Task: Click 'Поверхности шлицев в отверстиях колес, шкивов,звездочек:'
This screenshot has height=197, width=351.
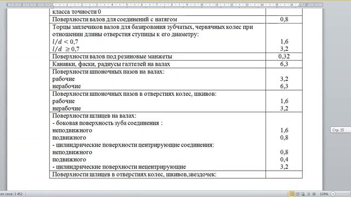Action: point(134,174)
